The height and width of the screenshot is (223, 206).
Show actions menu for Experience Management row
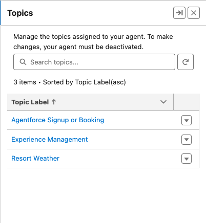(x=187, y=140)
